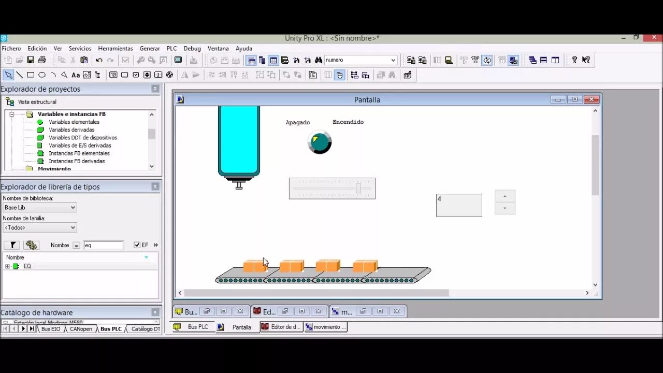Open the Generar menu
663x373 pixels.
click(x=150, y=49)
